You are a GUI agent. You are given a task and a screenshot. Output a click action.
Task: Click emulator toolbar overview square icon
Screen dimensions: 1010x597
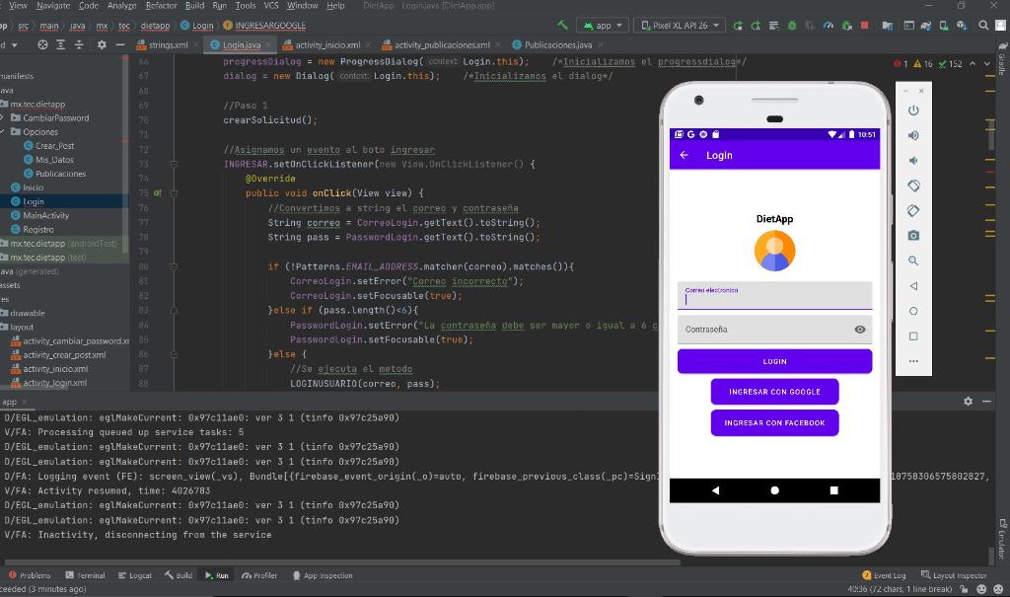[913, 336]
